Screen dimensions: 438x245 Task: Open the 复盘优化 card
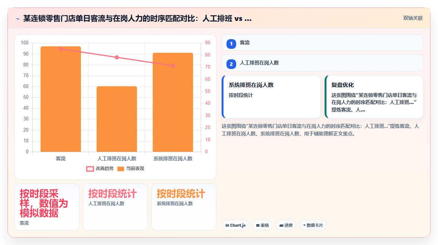pyautogui.click(x=374, y=97)
